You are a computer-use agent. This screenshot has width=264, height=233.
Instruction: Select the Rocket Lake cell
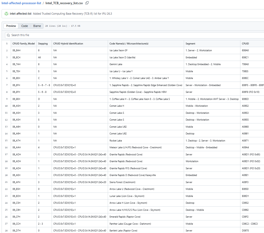146,141
